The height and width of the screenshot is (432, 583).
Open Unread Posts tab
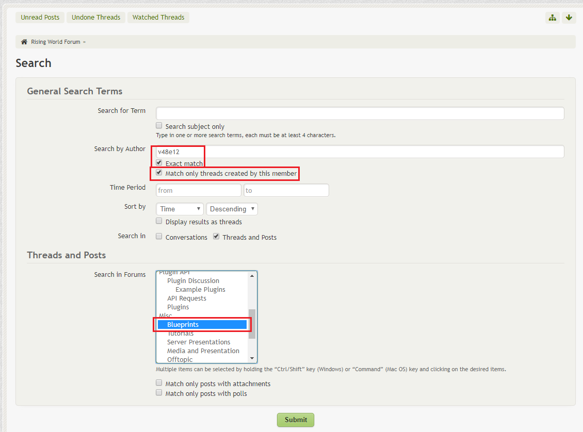40,18
